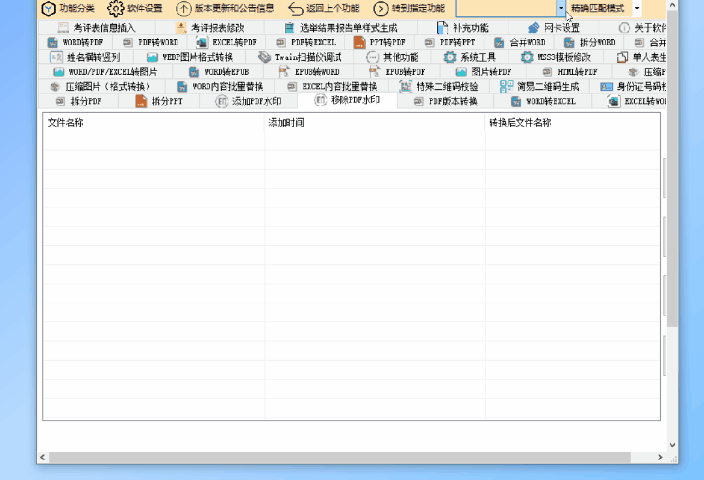Screen dimensions: 704x480
Task: Open the 合并WORD function
Action: pos(528,42)
